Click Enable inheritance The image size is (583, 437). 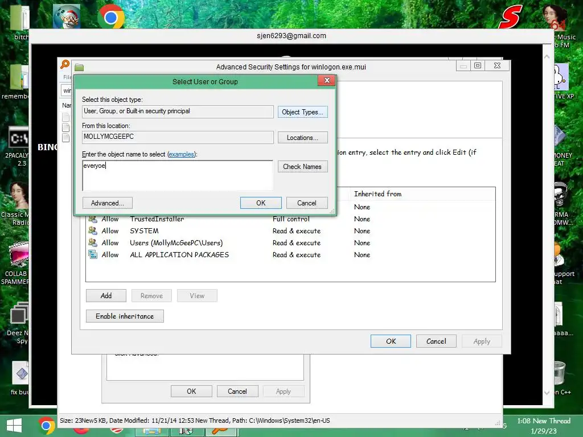(x=125, y=316)
